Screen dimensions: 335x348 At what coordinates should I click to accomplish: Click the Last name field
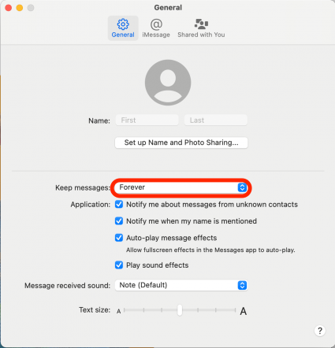click(x=216, y=120)
